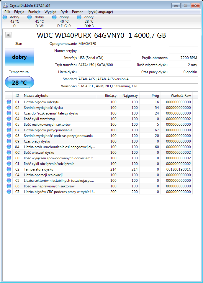Click the '0 godzin' power-on hours field
This screenshot has width=203, height=283.
coord(184,72)
